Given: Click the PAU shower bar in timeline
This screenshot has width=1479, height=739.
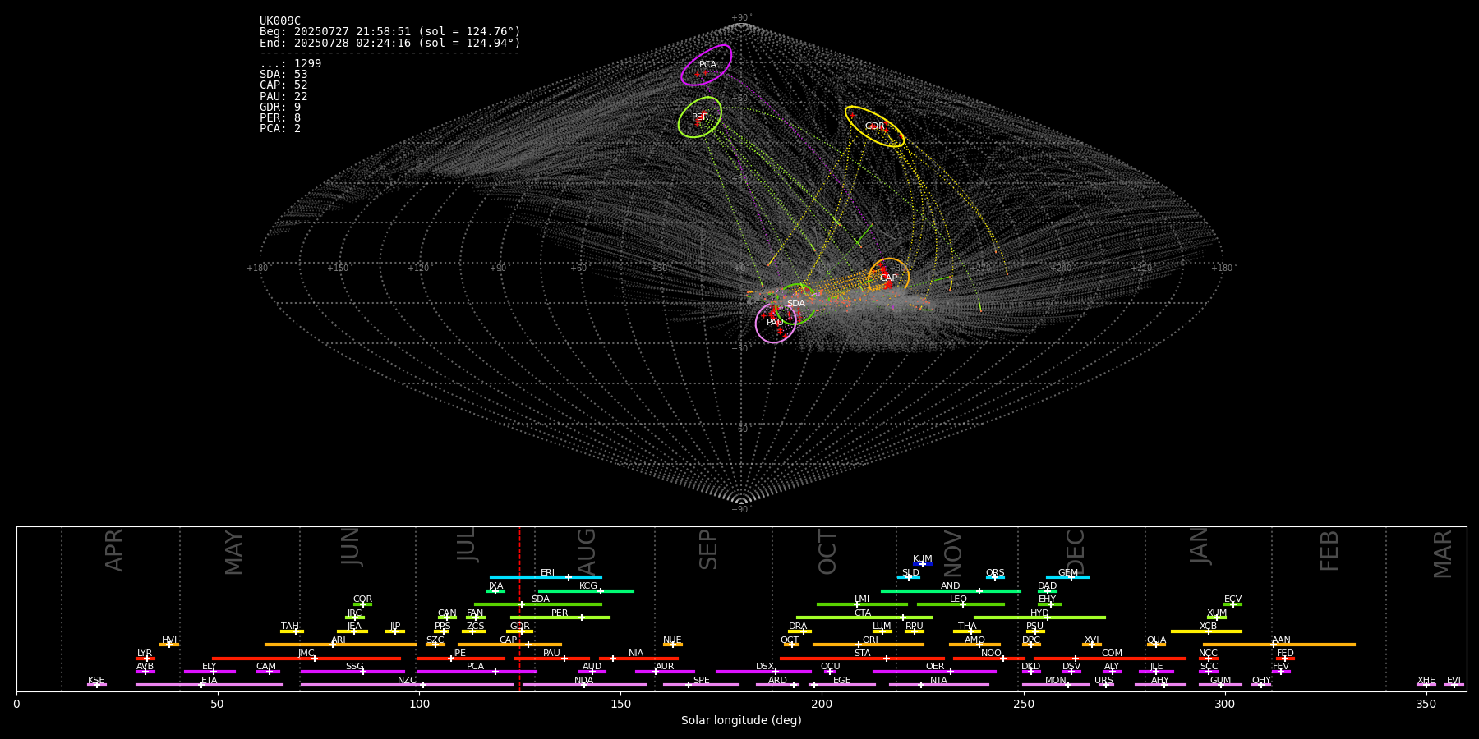Looking at the screenshot, I should point(552,658).
